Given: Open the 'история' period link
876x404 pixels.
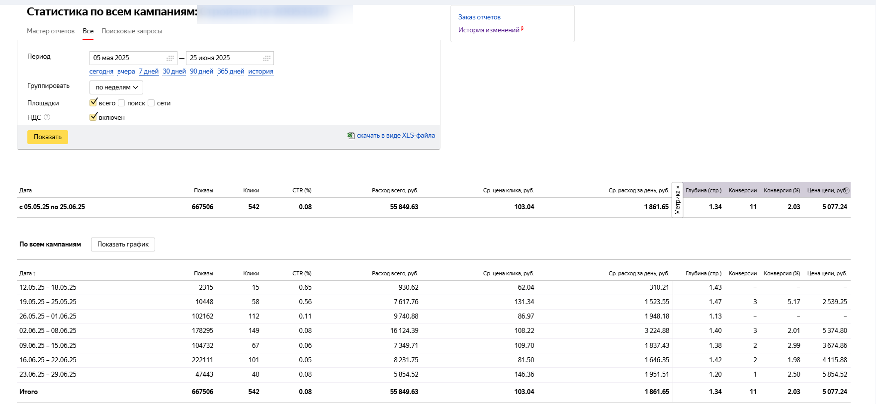Looking at the screenshot, I should [x=261, y=72].
